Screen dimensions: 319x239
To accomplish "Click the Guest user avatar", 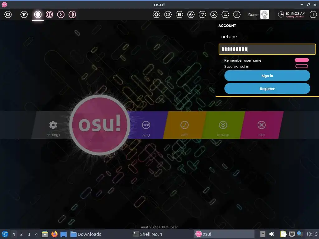I will [x=265, y=14].
